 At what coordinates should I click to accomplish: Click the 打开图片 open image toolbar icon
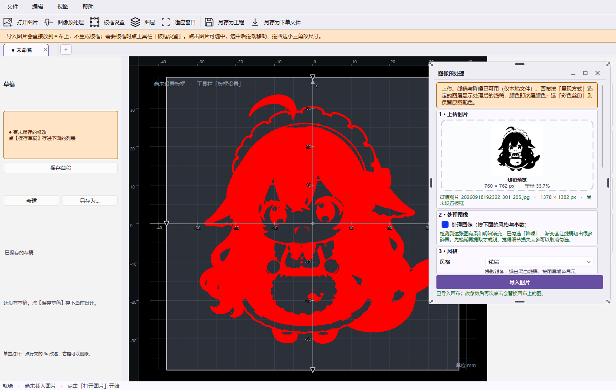[8, 22]
